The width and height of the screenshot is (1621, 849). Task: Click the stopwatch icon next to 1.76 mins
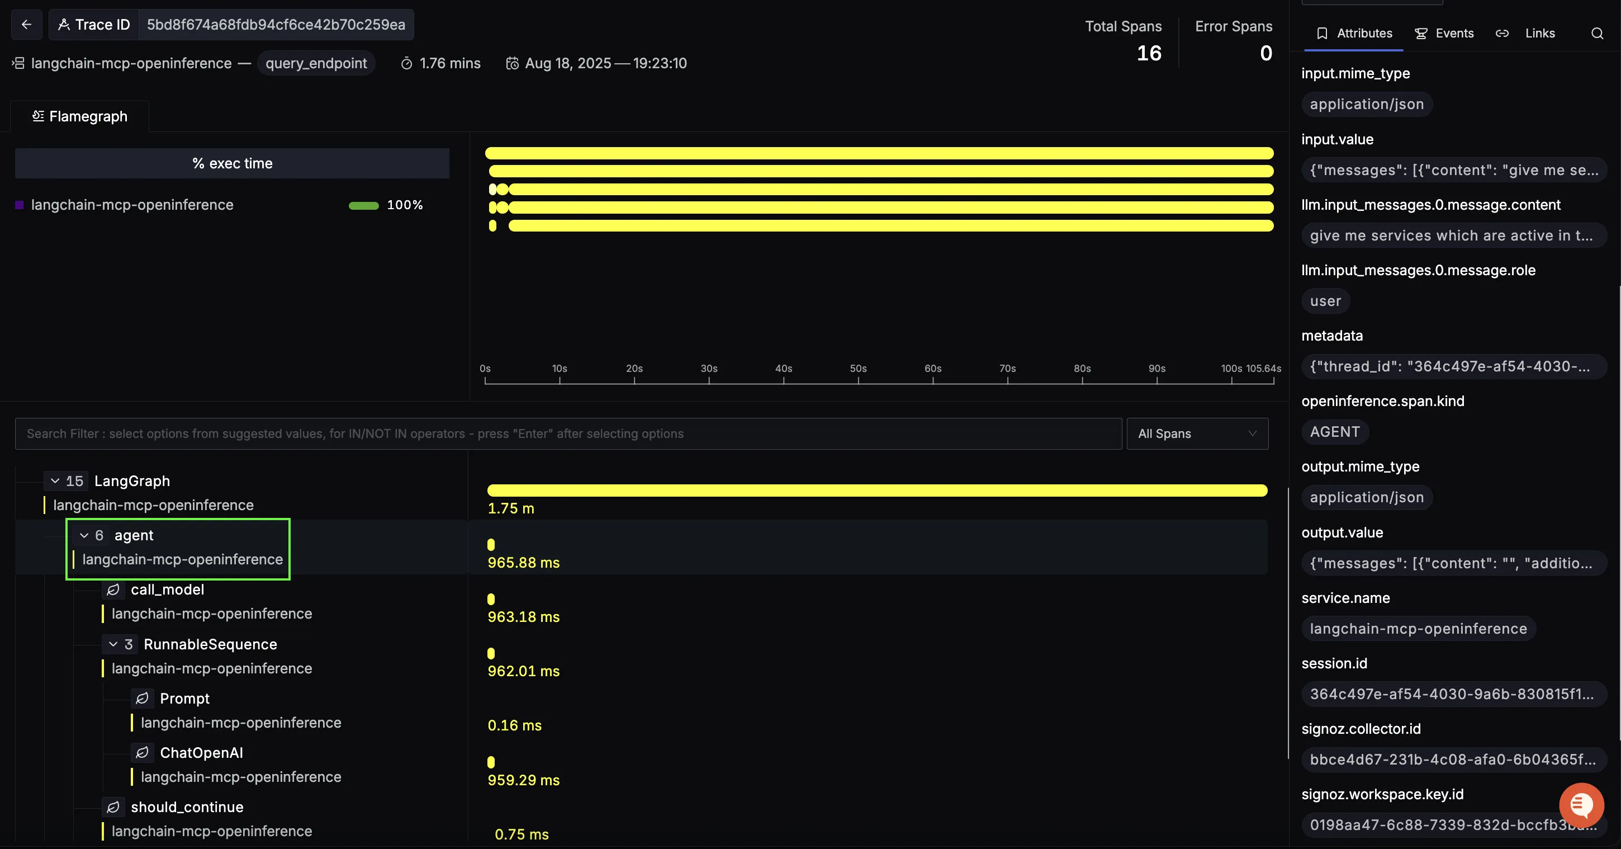coord(406,64)
